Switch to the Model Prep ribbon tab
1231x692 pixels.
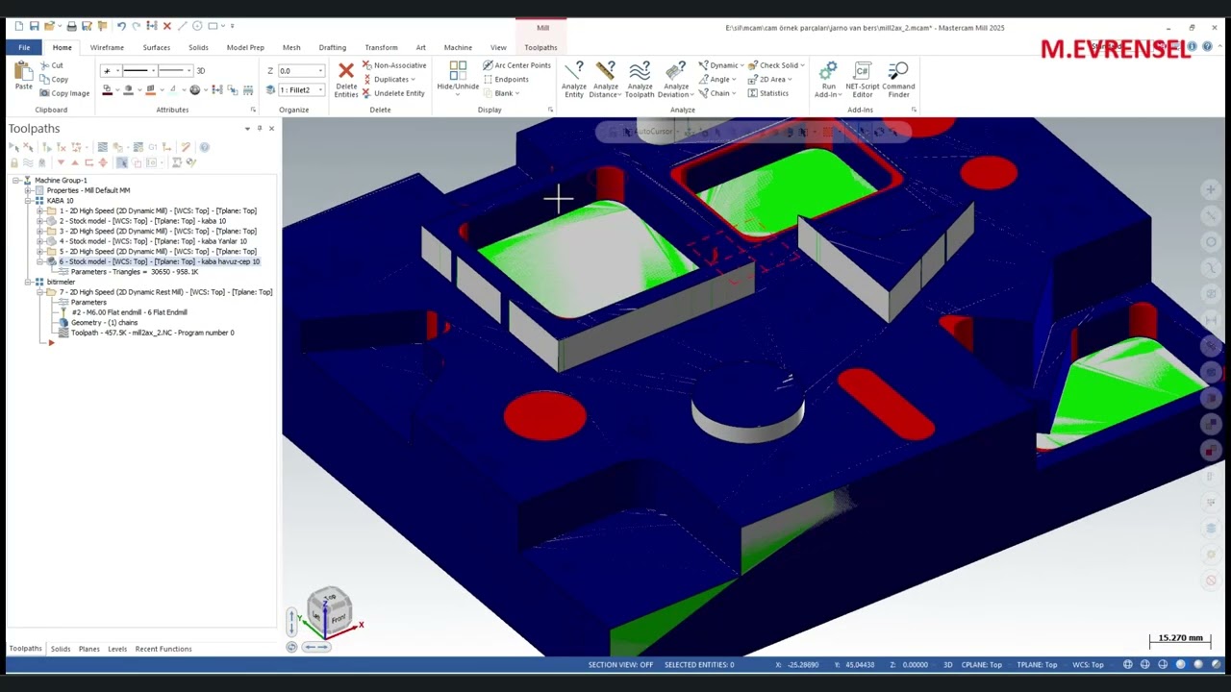pyautogui.click(x=245, y=47)
